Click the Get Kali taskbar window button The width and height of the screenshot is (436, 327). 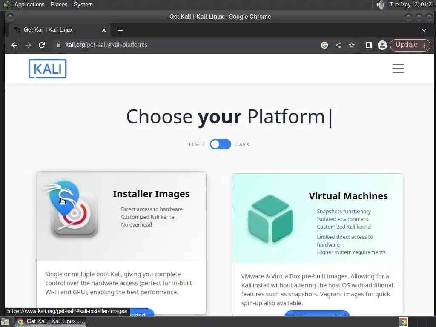(x=50, y=322)
